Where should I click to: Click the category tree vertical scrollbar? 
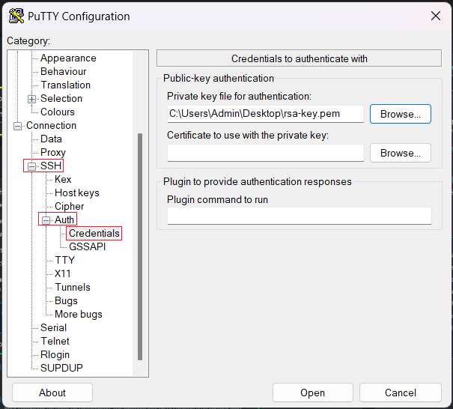tap(140, 246)
